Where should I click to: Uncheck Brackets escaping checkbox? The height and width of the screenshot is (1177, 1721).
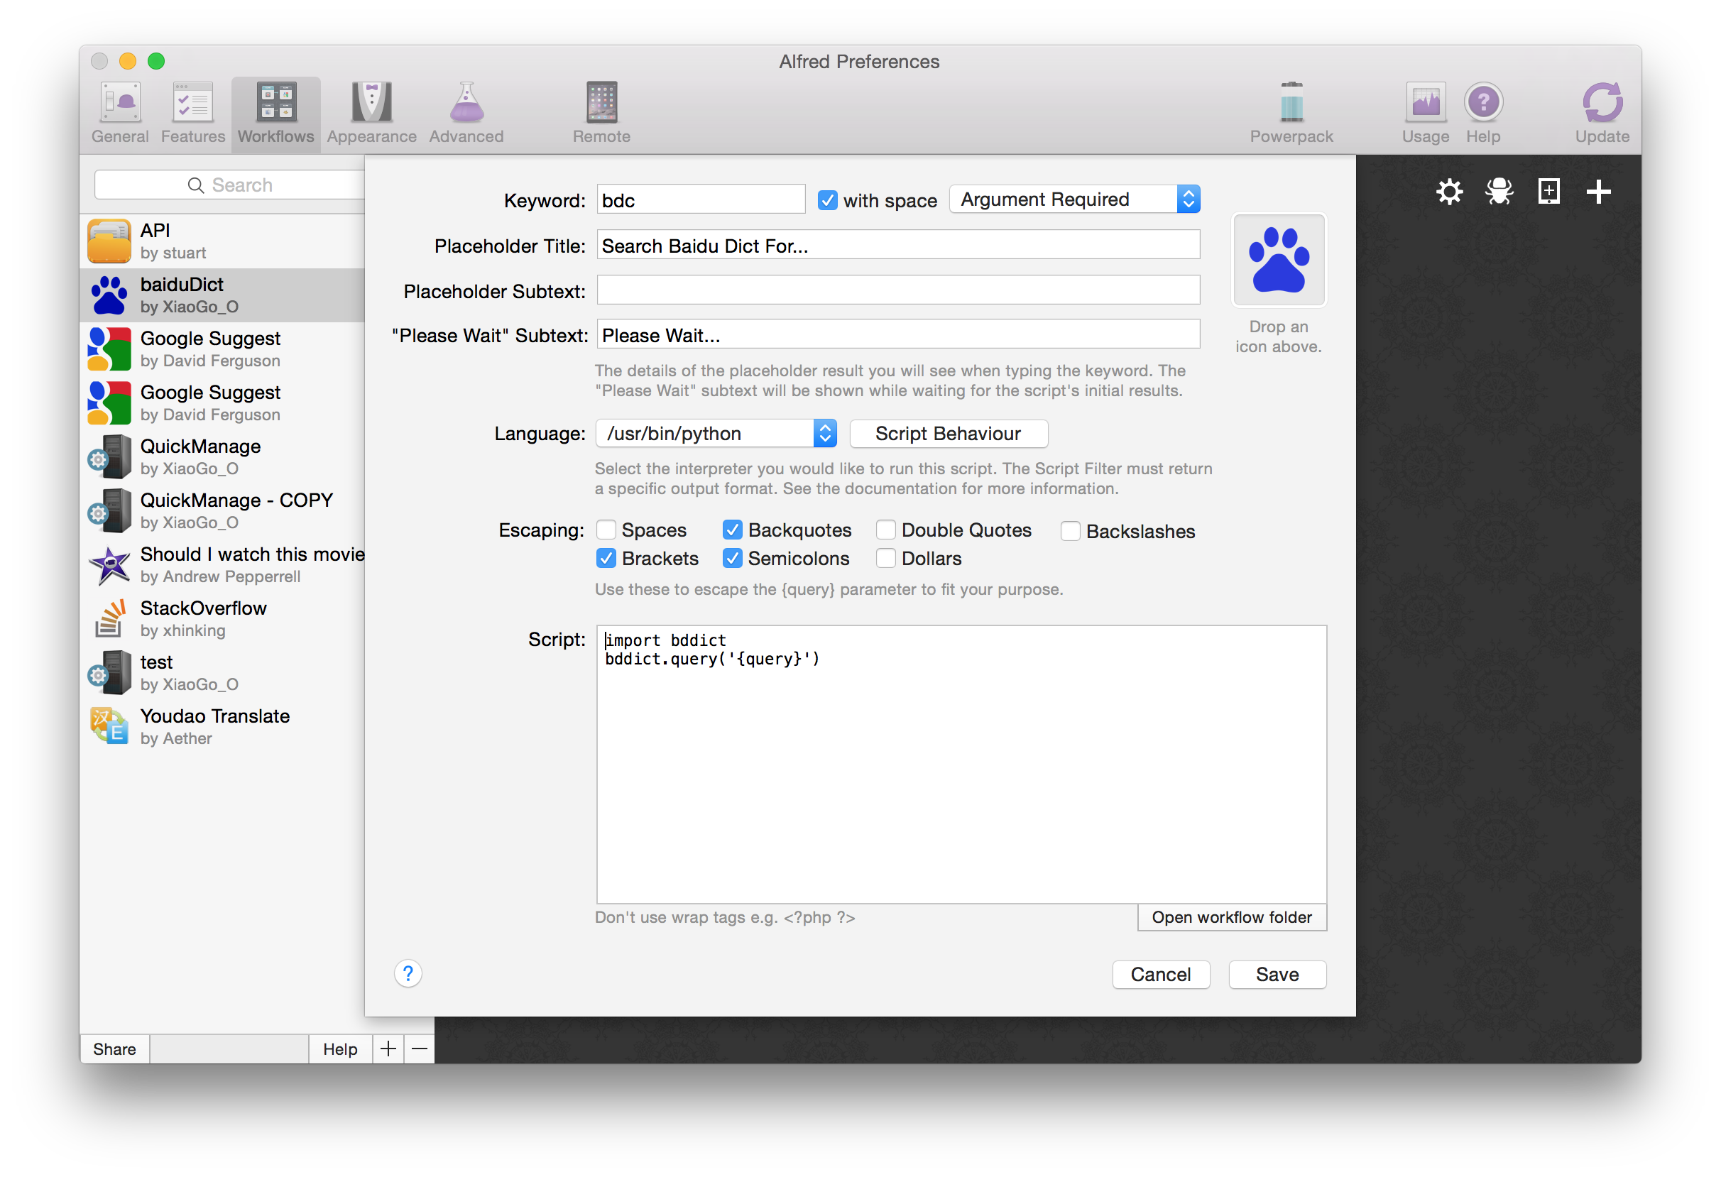coord(606,558)
